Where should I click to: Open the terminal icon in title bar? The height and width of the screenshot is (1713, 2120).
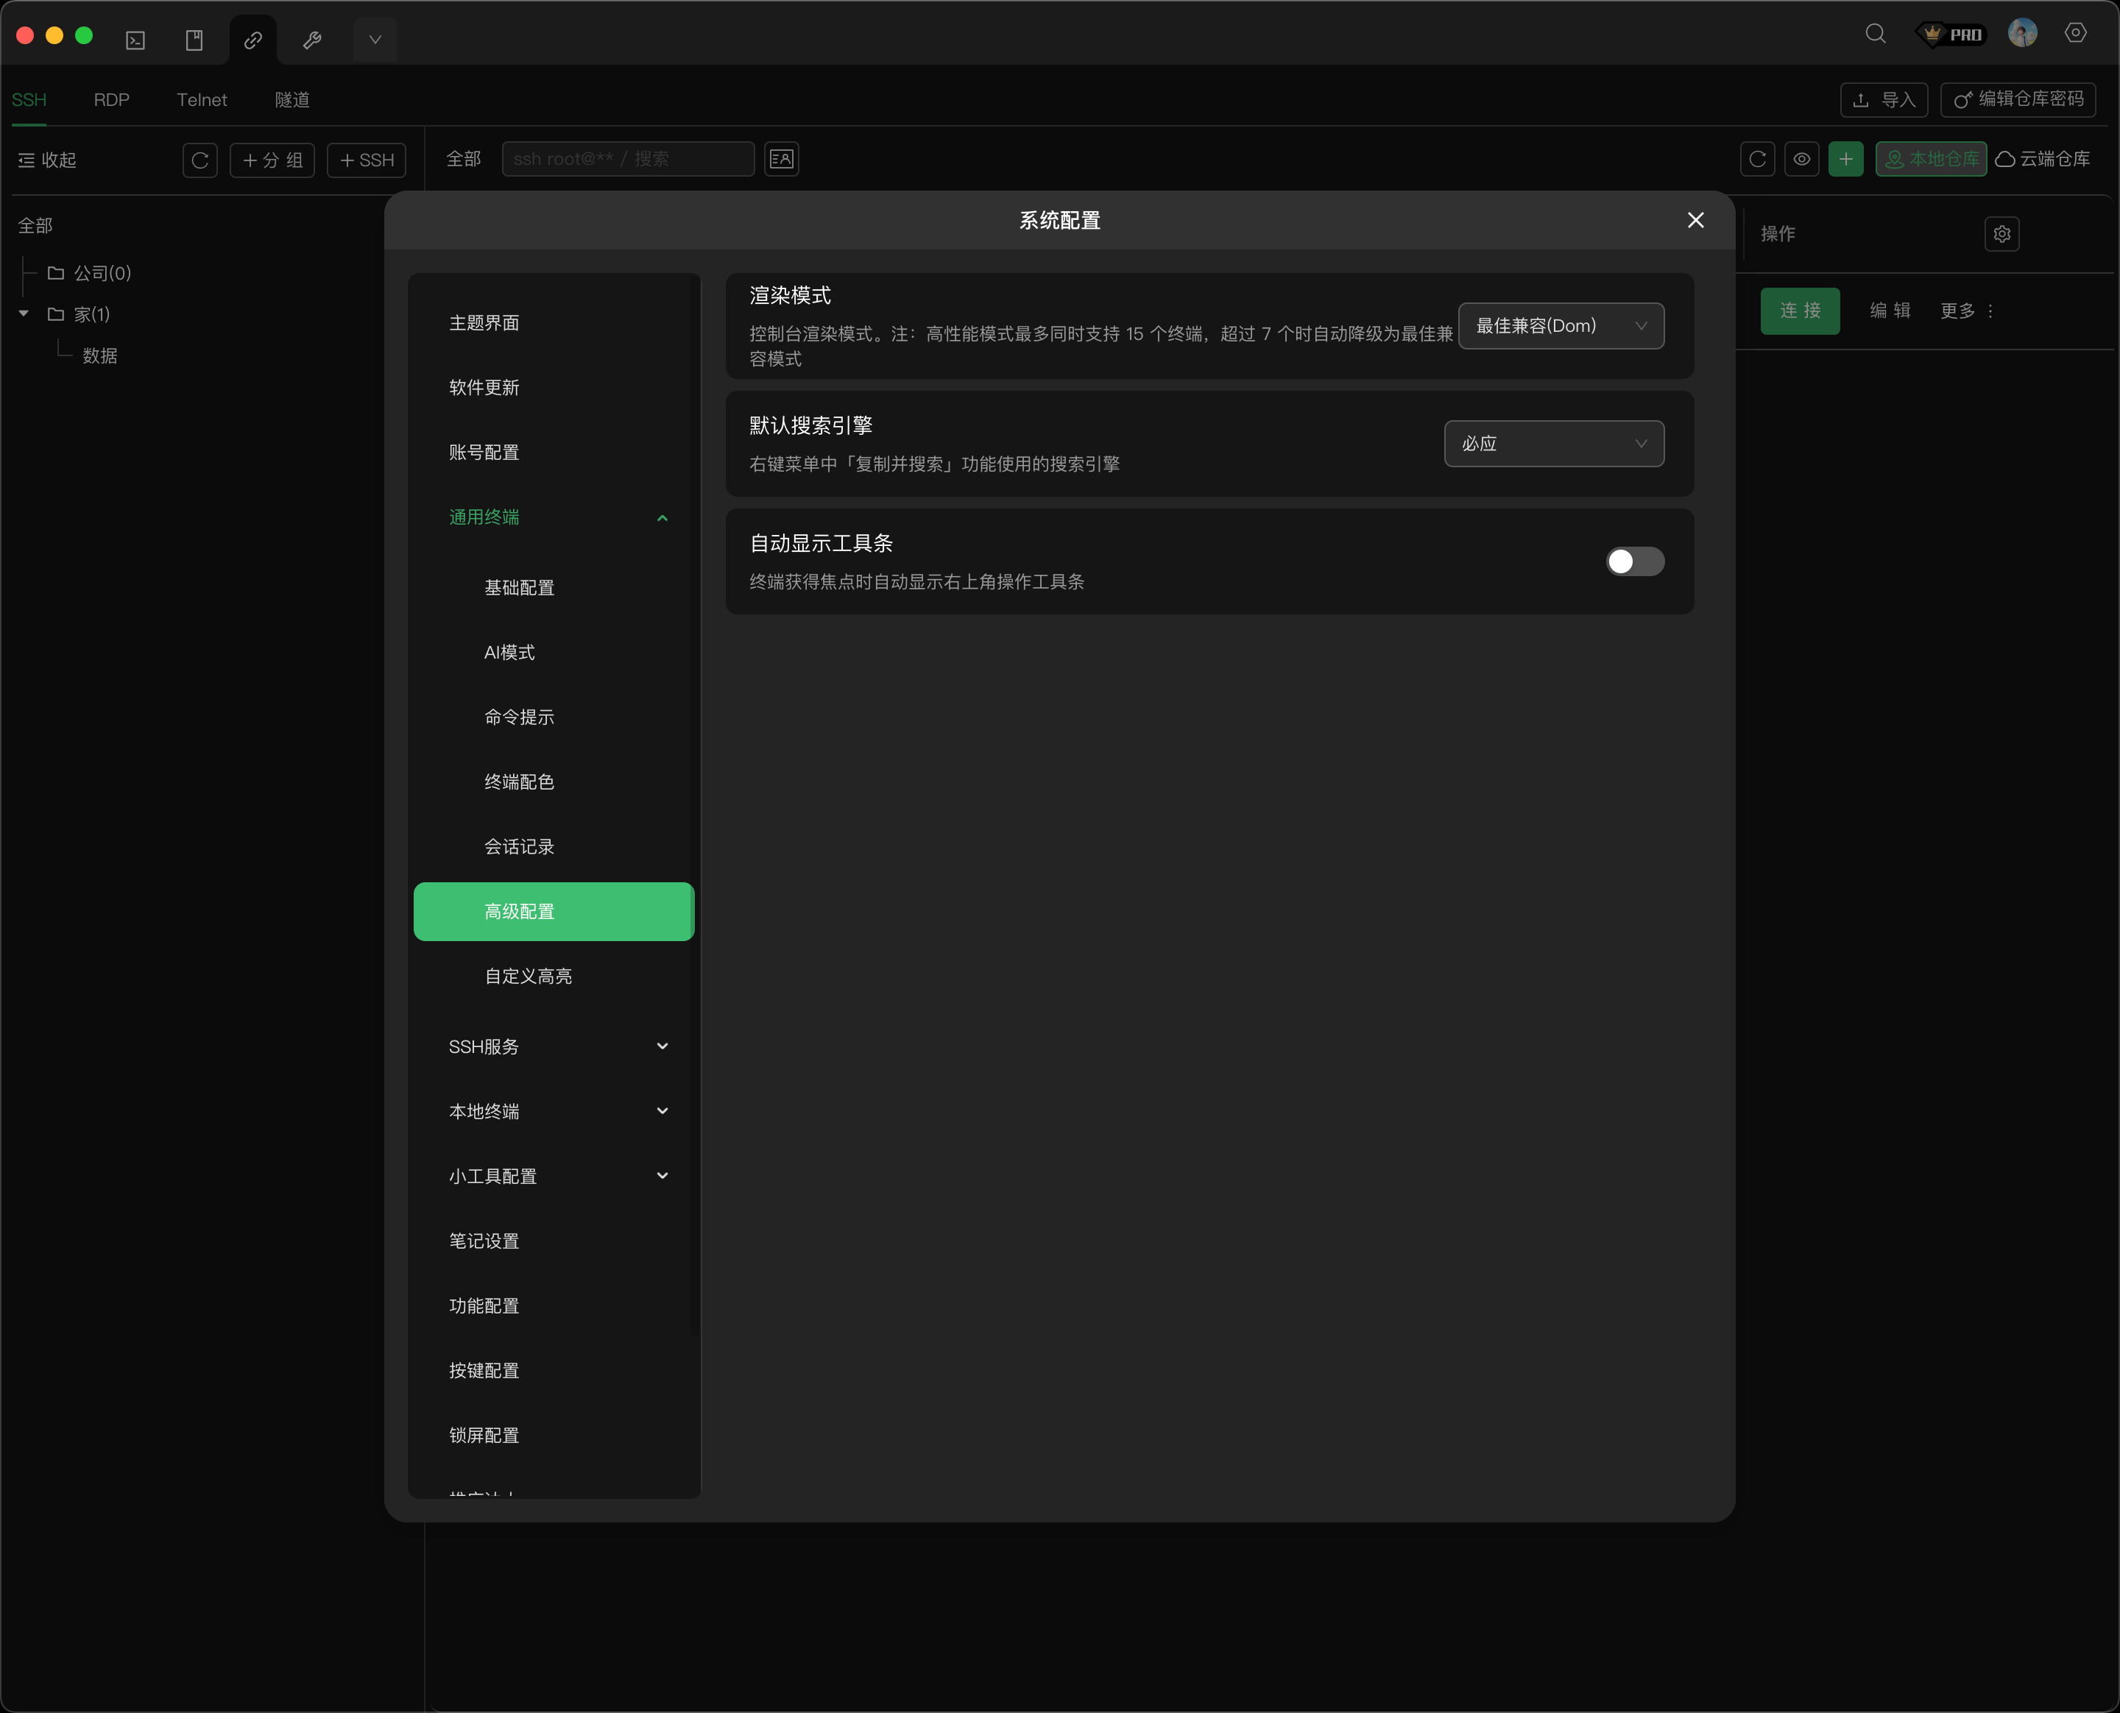(135, 40)
